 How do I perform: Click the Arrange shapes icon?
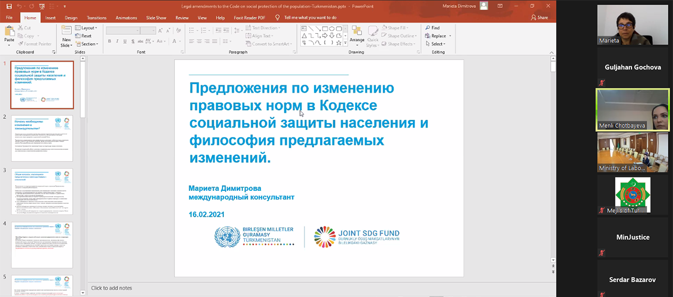[x=357, y=33]
